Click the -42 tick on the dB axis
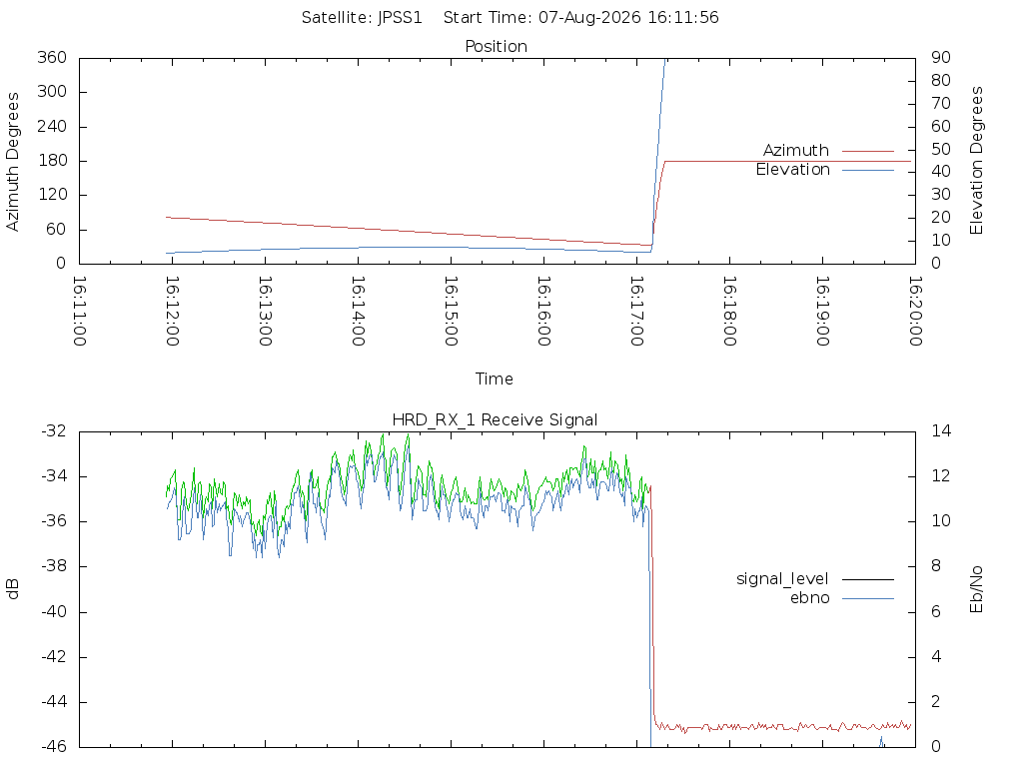The height and width of the screenshot is (767, 1023). (54, 657)
